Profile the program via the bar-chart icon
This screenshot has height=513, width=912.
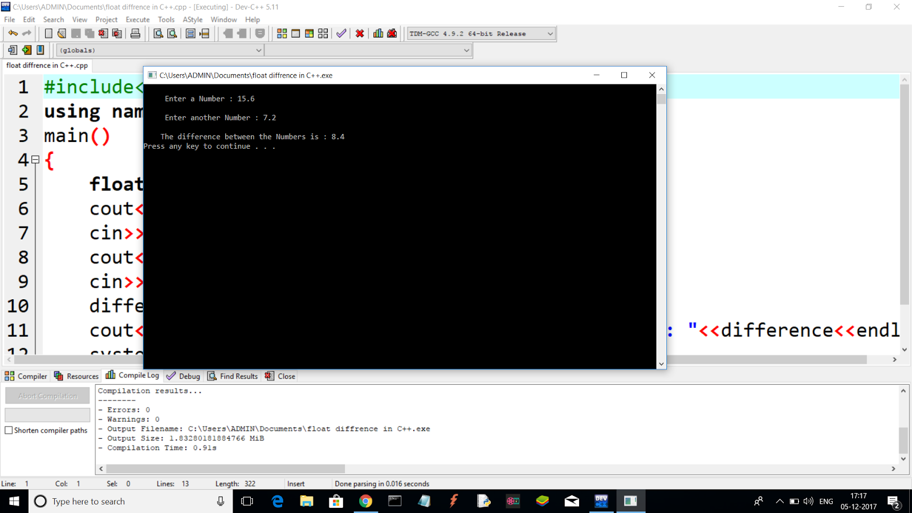click(x=377, y=33)
